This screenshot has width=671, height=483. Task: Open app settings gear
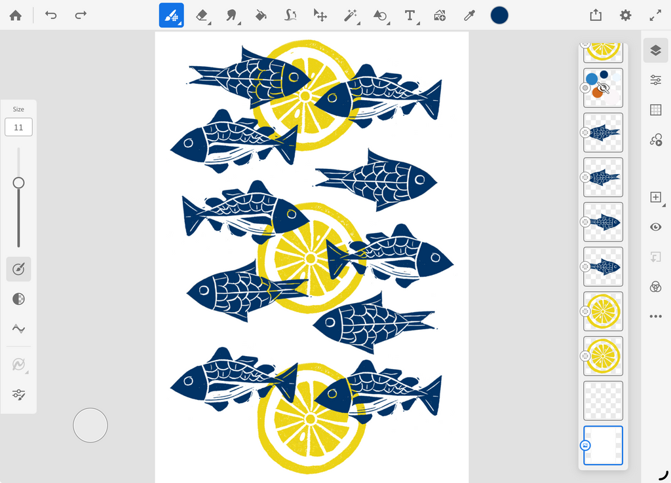(x=625, y=16)
